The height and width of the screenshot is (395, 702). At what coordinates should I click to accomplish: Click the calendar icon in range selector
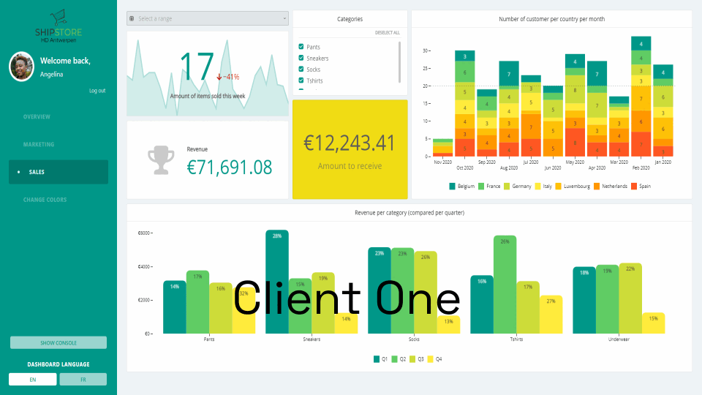pyautogui.click(x=132, y=18)
